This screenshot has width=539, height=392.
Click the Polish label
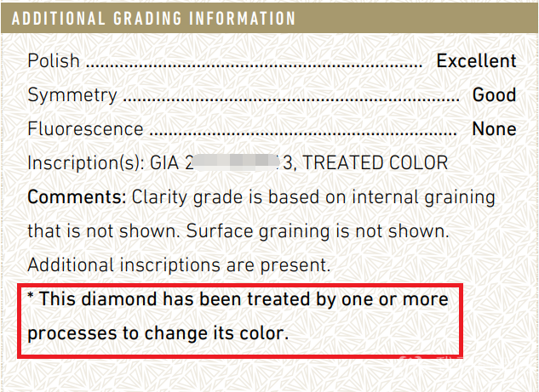coord(54,61)
